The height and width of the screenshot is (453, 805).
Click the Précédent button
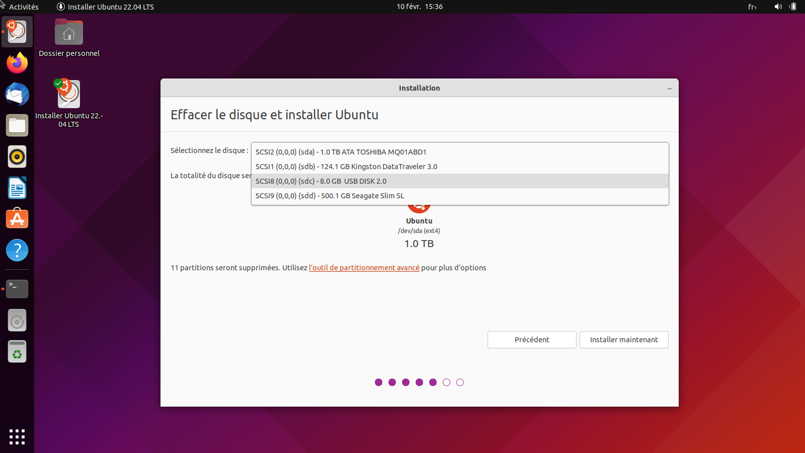point(532,340)
